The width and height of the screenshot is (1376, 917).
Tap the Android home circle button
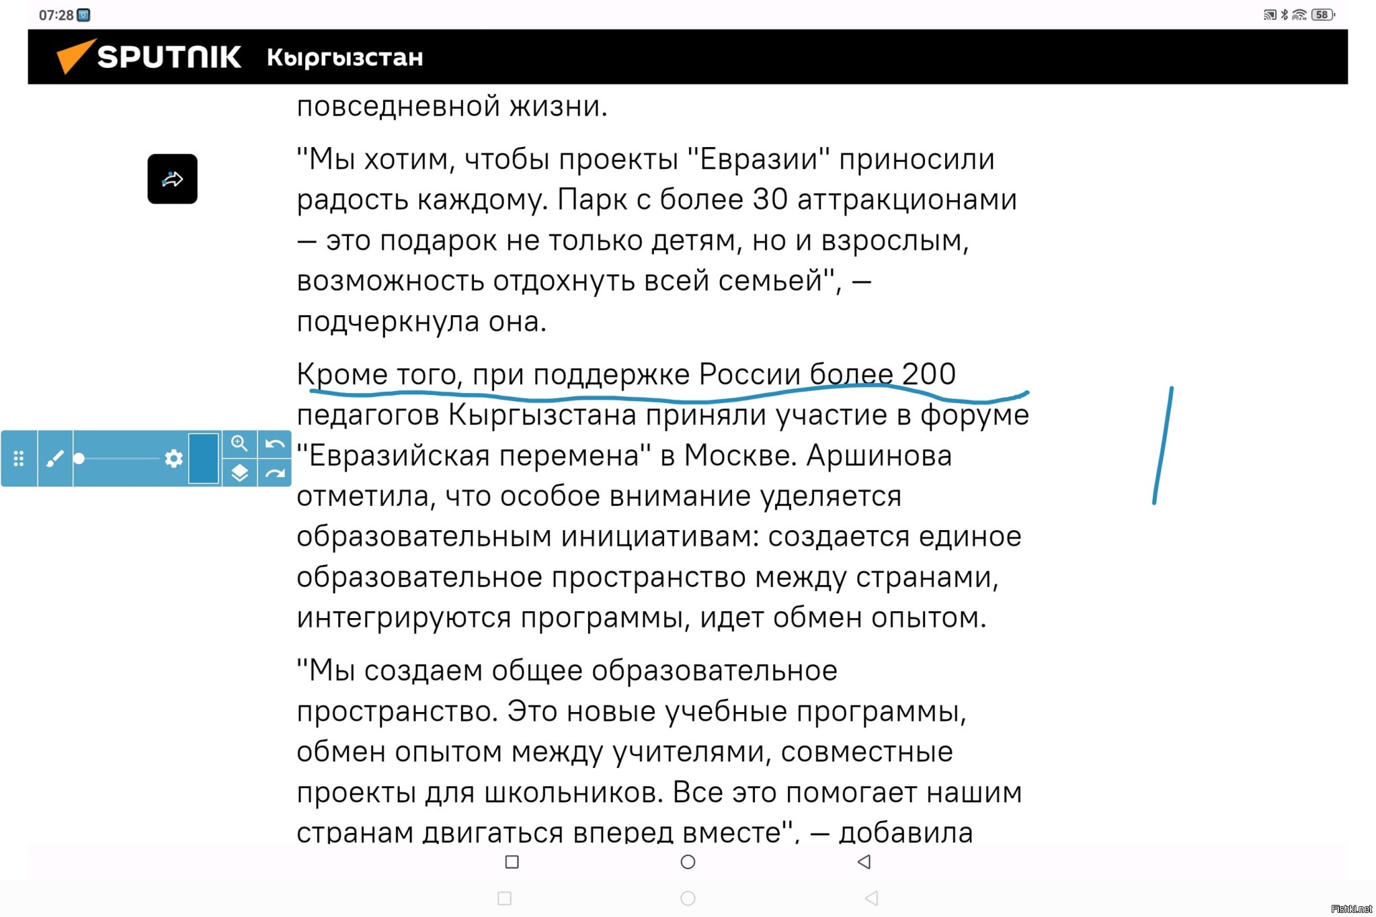tap(688, 861)
